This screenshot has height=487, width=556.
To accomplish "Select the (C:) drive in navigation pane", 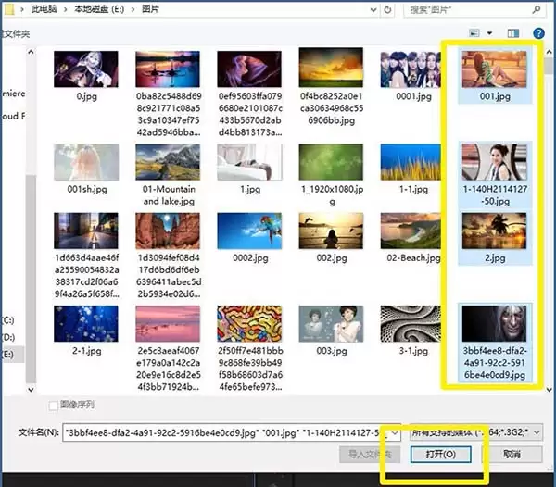I will 9,320.
